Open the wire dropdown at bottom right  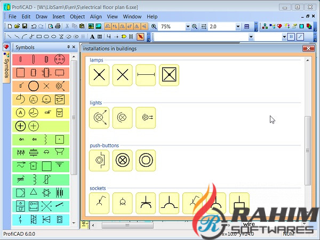pos(305,224)
